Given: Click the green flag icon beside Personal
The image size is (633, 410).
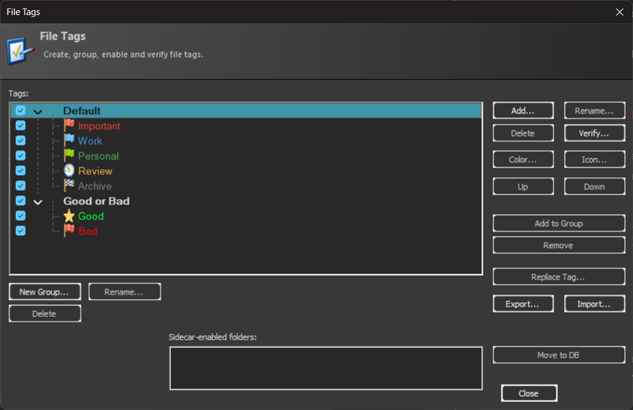Looking at the screenshot, I should coord(69,155).
